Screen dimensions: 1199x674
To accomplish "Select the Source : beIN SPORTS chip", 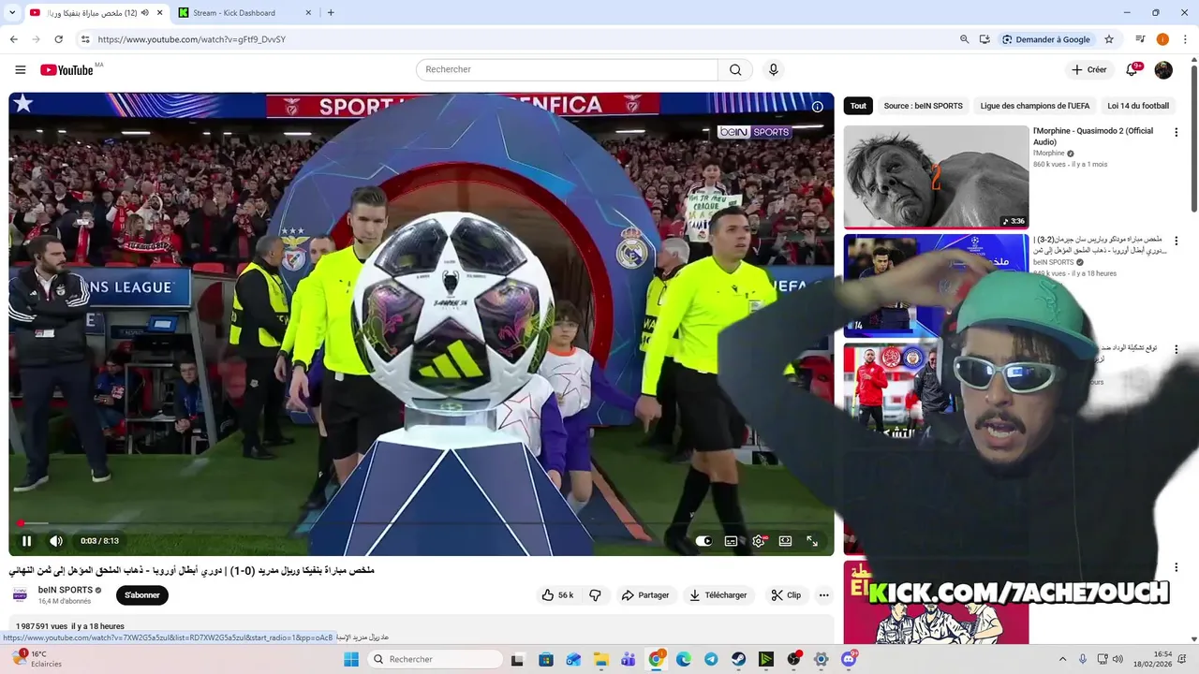I will tap(923, 106).
